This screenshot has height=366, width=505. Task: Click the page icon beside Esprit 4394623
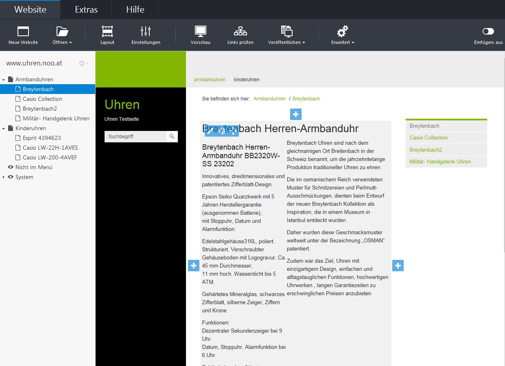pos(18,138)
